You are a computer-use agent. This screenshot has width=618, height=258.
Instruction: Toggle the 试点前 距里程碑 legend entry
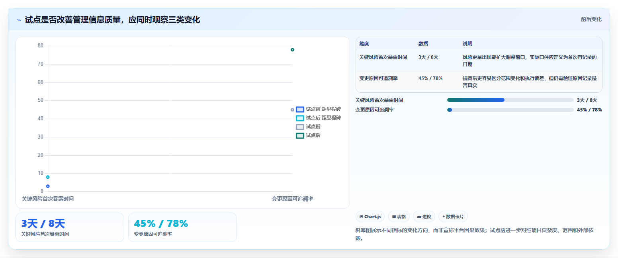point(318,109)
